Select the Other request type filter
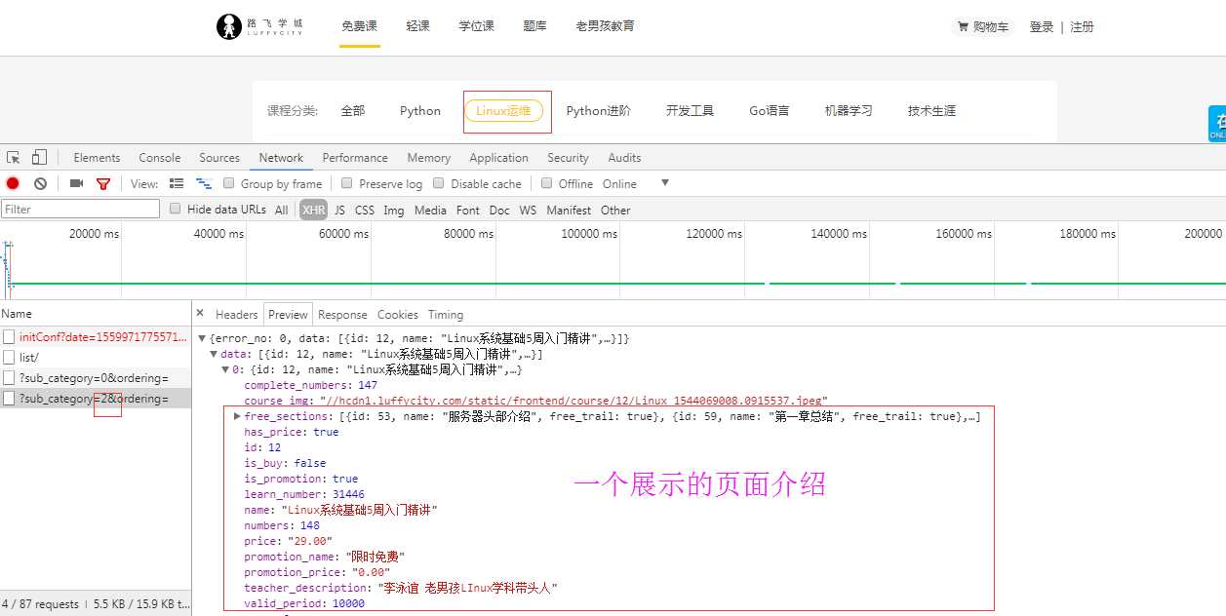Image resolution: width=1226 pixels, height=616 pixels. (x=615, y=210)
